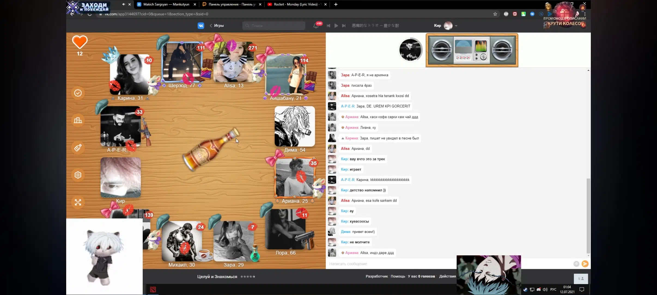
Task: Toggle fullscreen expand arrows icon
Action: [x=78, y=202]
